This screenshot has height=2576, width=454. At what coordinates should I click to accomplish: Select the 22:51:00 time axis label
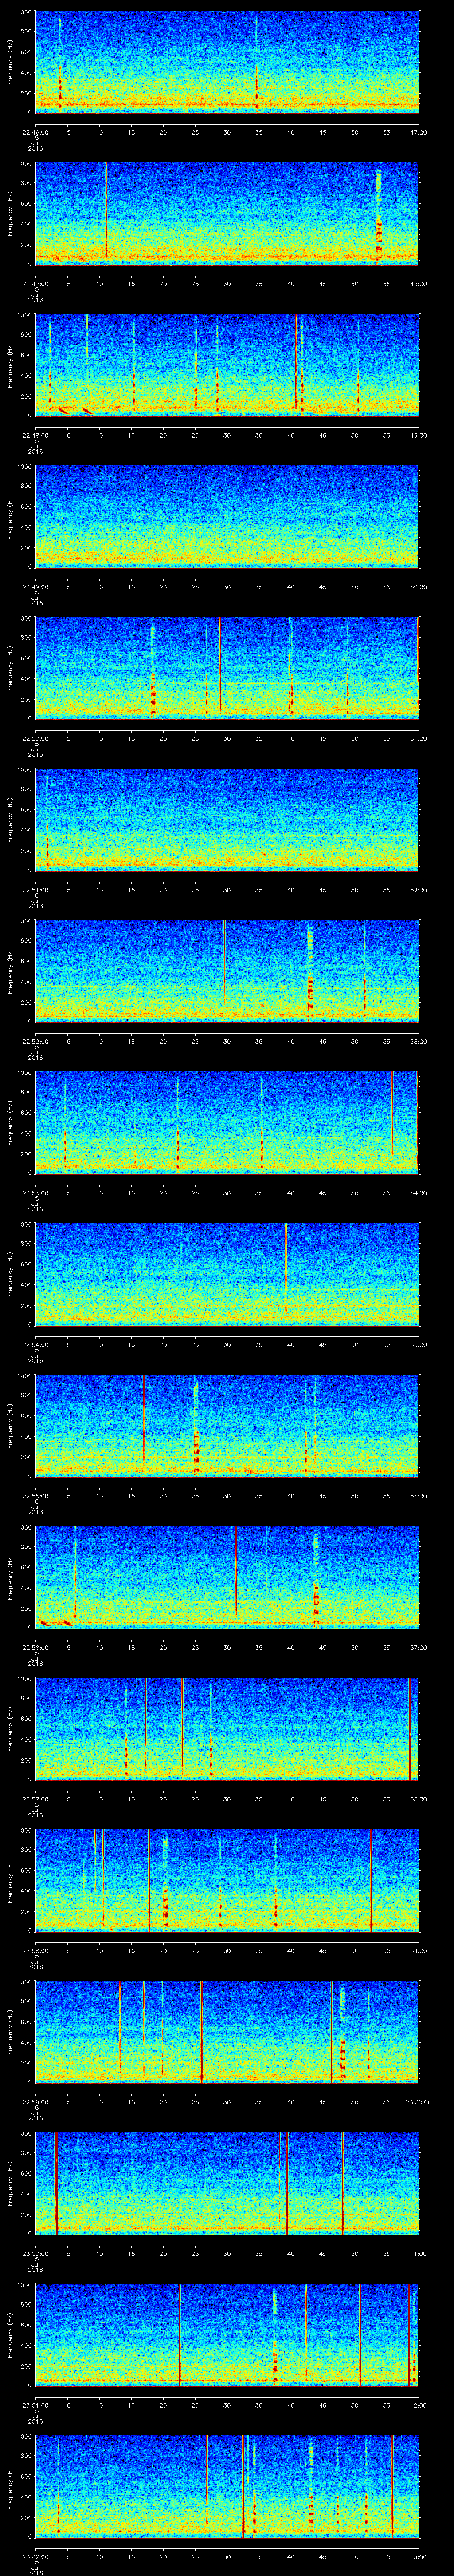click(35, 890)
